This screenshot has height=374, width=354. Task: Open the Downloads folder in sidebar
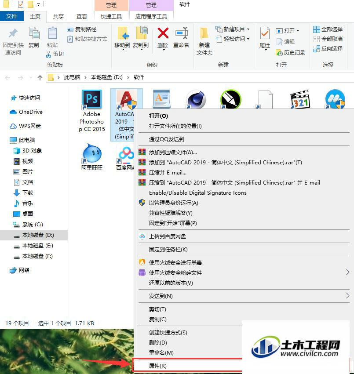click(x=23, y=193)
